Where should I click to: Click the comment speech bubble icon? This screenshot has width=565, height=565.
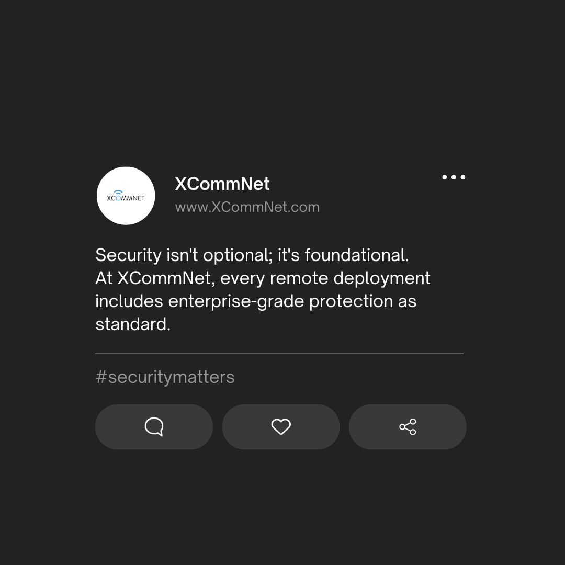154,427
